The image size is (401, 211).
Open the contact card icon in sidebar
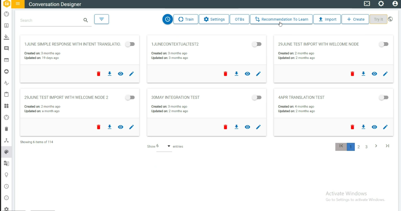(x=6, y=26)
